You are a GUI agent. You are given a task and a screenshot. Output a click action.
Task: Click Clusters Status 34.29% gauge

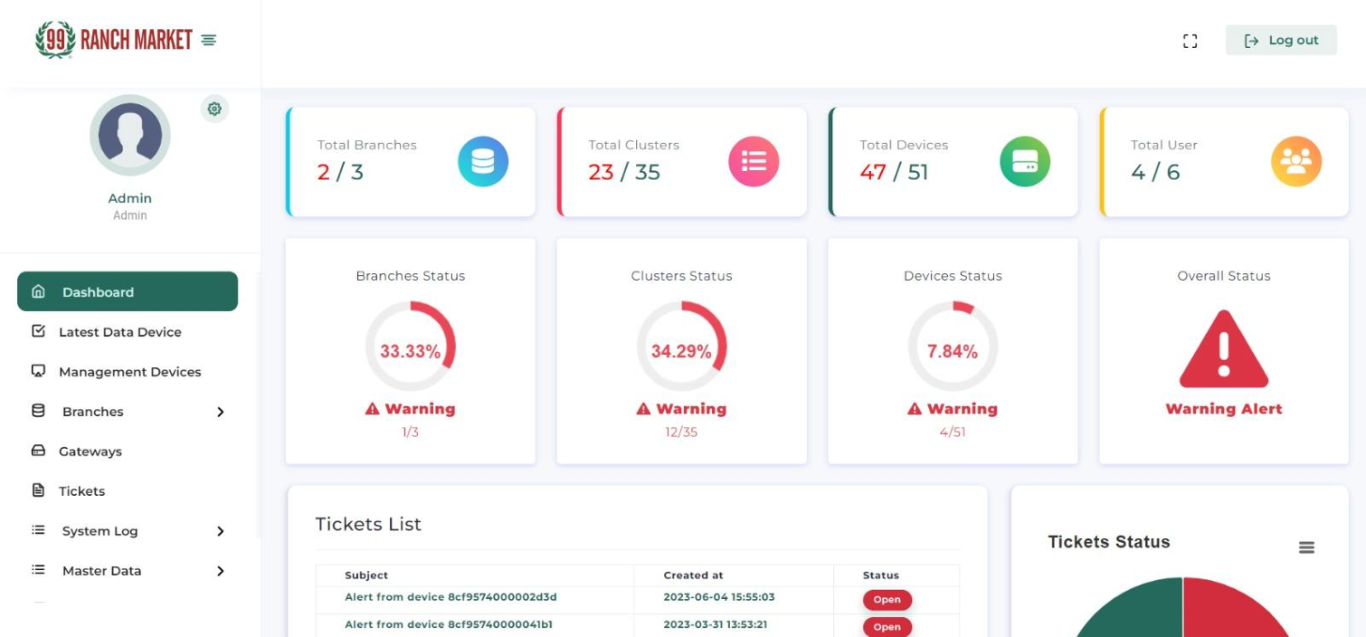pyautogui.click(x=681, y=347)
